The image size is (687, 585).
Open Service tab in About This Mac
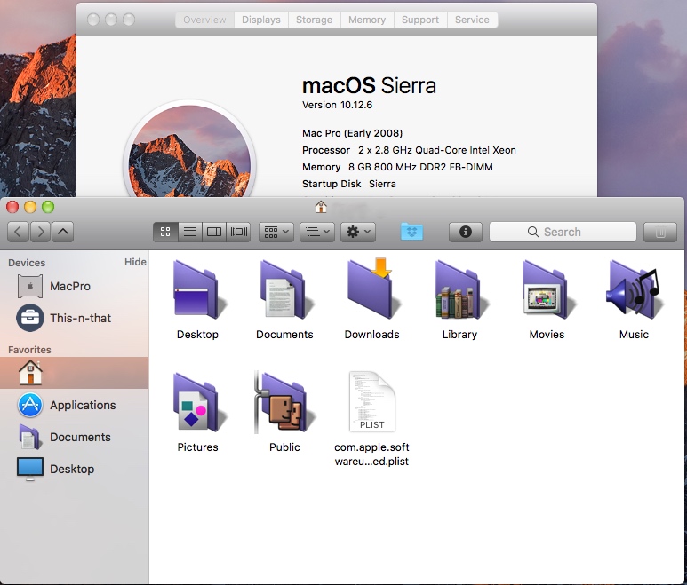pyautogui.click(x=472, y=20)
